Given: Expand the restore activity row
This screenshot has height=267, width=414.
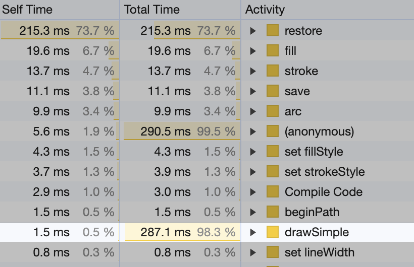Looking at the screenshot, I should [253, 31].
